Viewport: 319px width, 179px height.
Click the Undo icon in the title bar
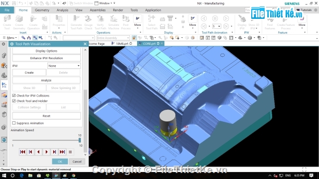point(21,3)
